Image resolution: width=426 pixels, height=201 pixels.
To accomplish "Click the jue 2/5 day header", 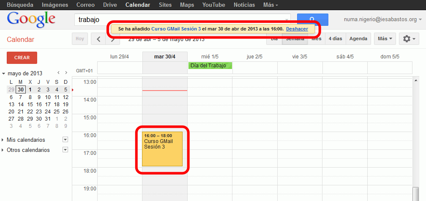I will click(255, 57).
